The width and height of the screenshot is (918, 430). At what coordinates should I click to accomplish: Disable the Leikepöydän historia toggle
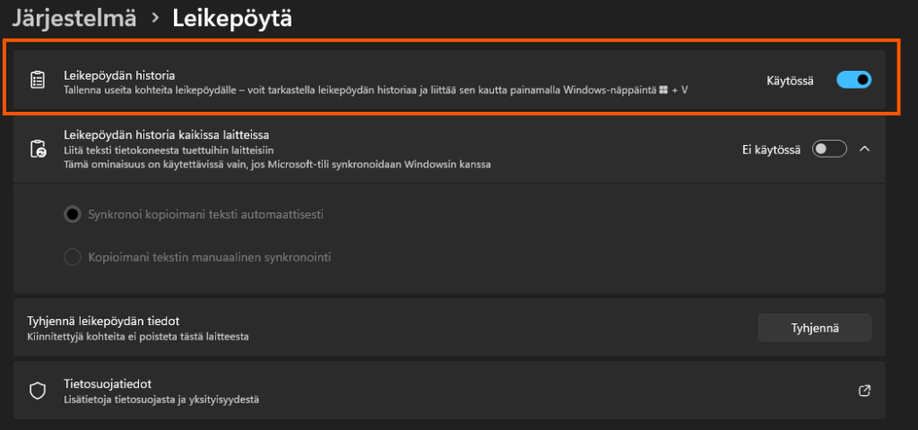(853, 81)
